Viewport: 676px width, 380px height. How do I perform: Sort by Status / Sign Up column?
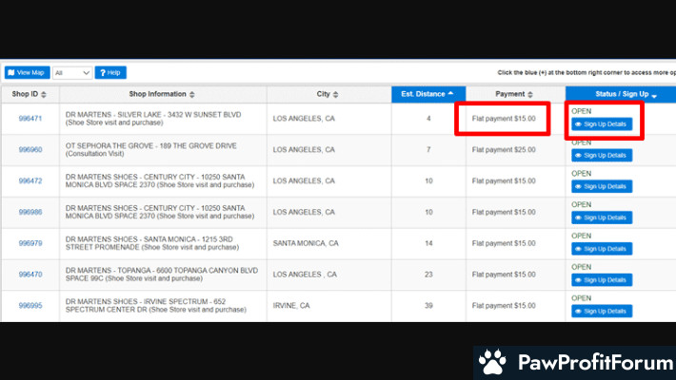621,94
